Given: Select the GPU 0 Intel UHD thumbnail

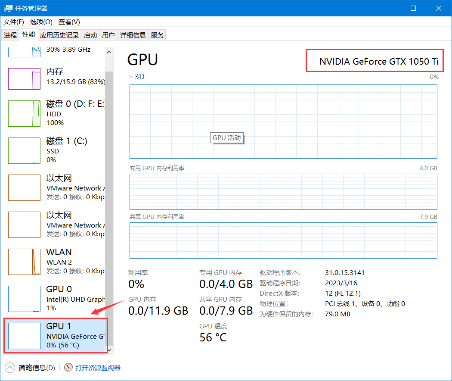Looking at the screenshot, I should (24, 299).
